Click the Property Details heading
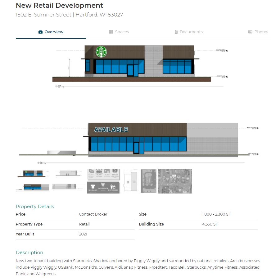The width and height of the screenshot is (271, 278). coord(35,207)
